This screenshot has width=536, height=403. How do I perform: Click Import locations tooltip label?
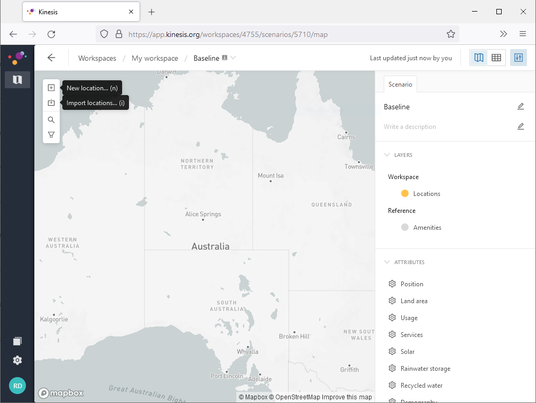click(x=95, y=103)
